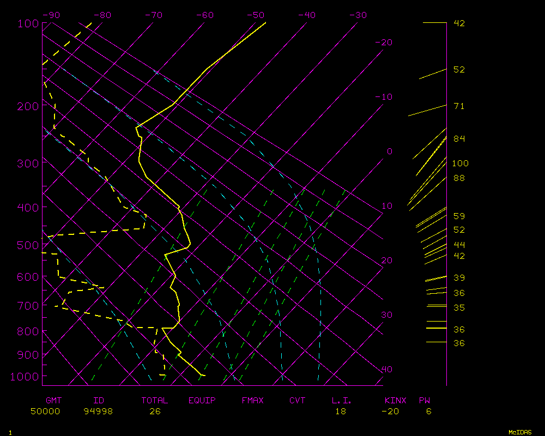Select the 1000 pressure level label
The height and width of the screenshot is (436, 545).
pyautogui.click(x=25, y=377)
